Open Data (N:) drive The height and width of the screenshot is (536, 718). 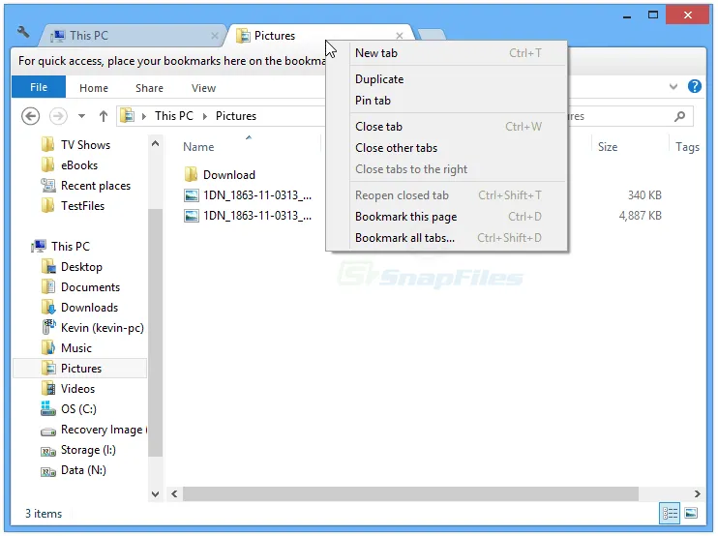tap(74, 470)
